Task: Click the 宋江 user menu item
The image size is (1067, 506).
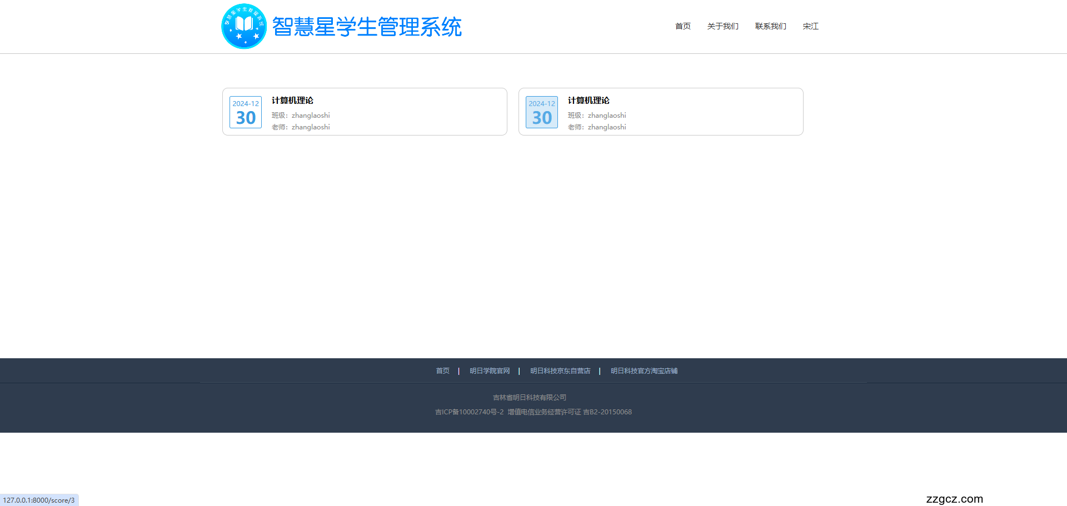Action: tap(810, 26)
